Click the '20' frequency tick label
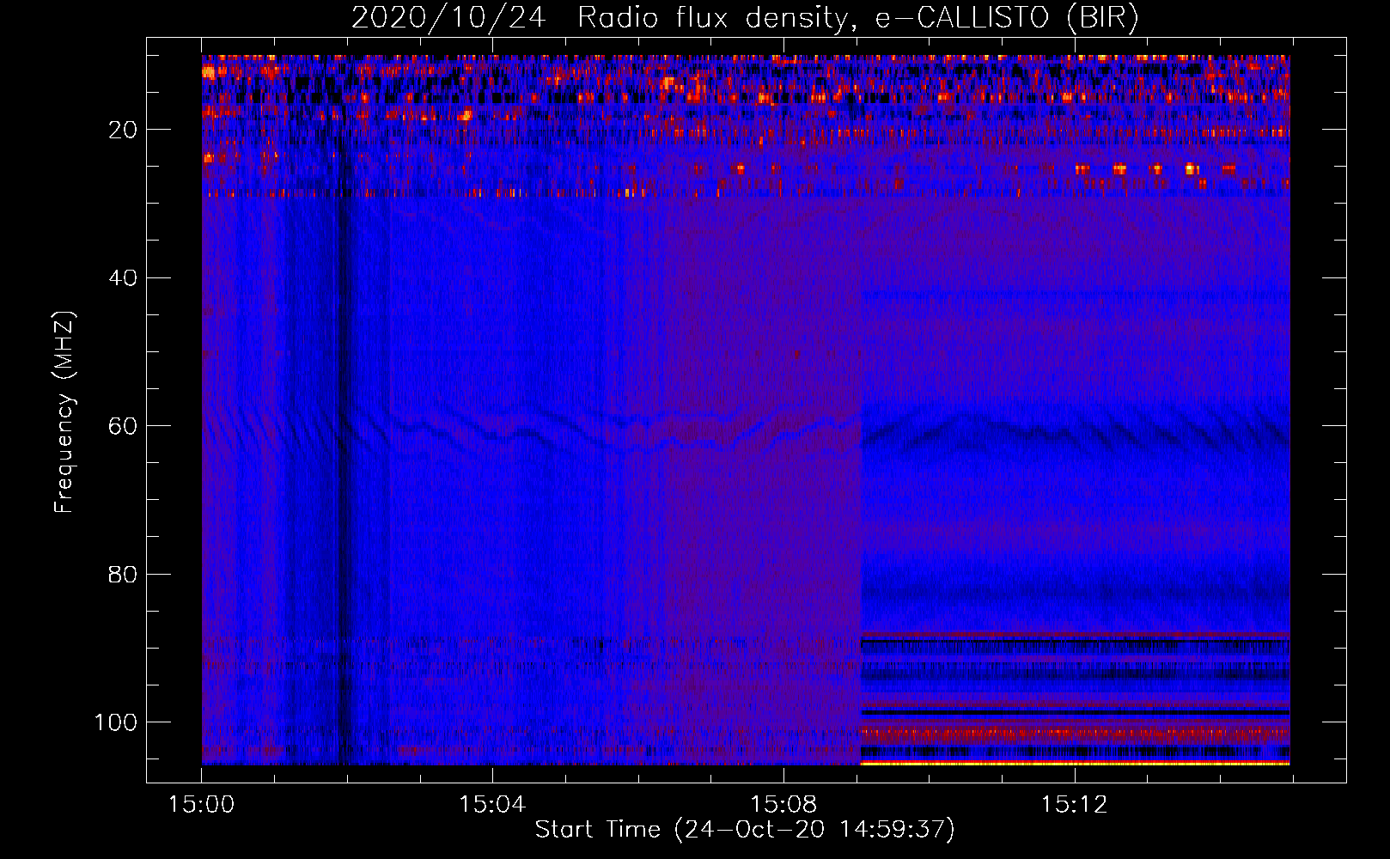This screenshot has width=1390, height=859. [124, 130]
